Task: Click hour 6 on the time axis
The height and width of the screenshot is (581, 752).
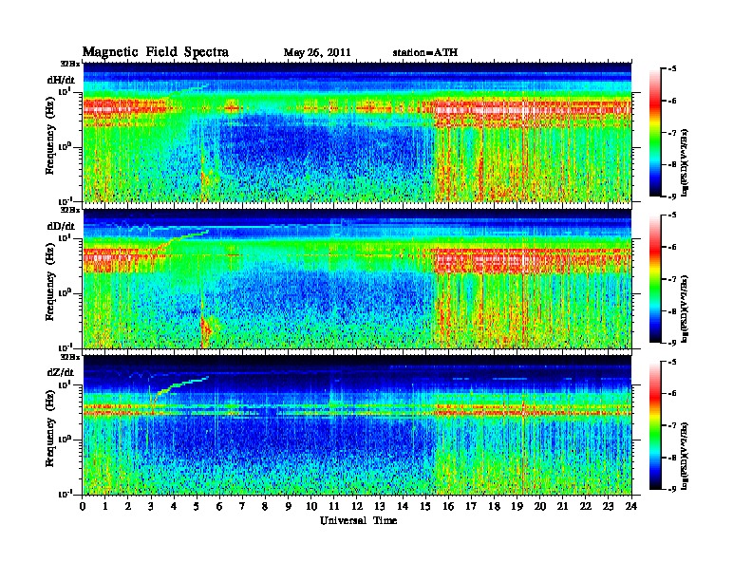Action: [x=219, y=506]
